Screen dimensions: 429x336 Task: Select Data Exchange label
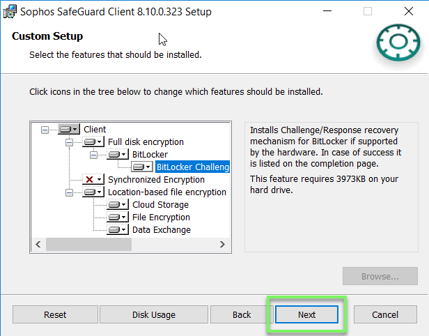(x=162, y=230)
